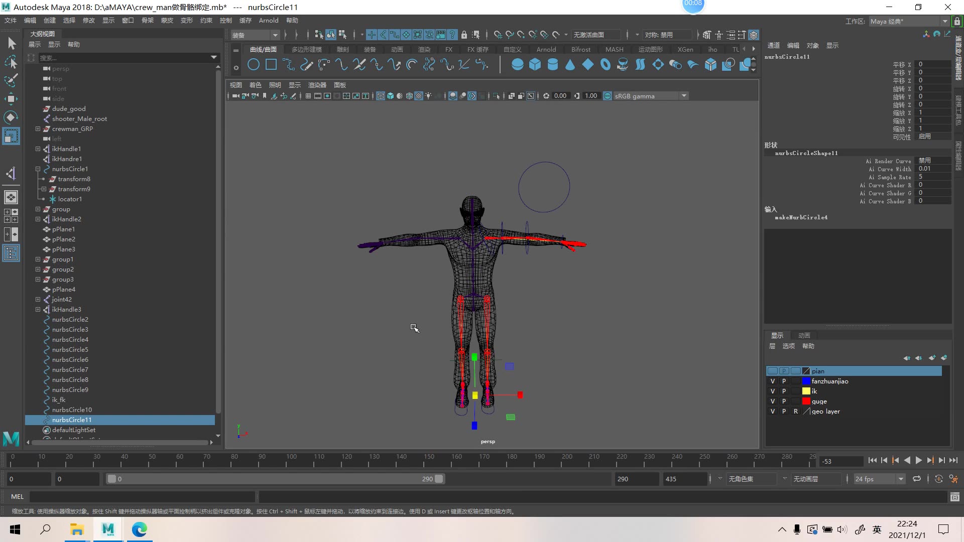
Task: Click the polygon sphere shelf icon
Action: click(517, 65)
